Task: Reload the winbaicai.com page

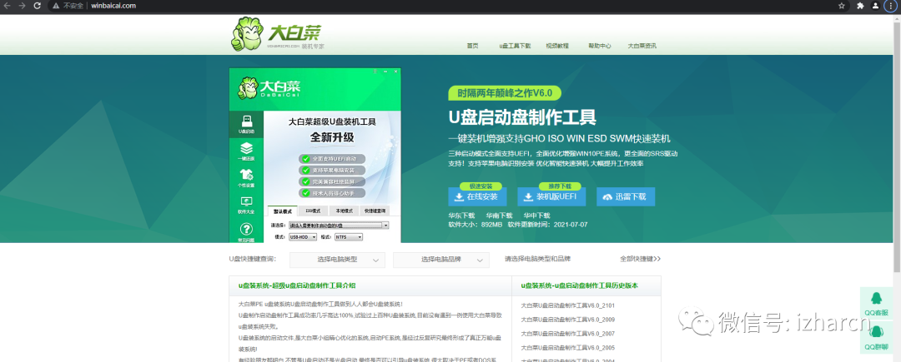Action: tap(38, 6)
